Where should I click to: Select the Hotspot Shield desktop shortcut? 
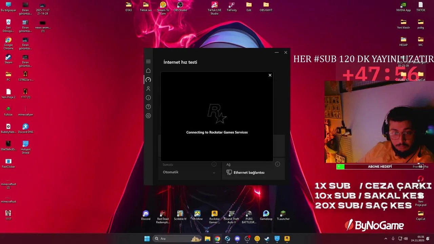25,147
